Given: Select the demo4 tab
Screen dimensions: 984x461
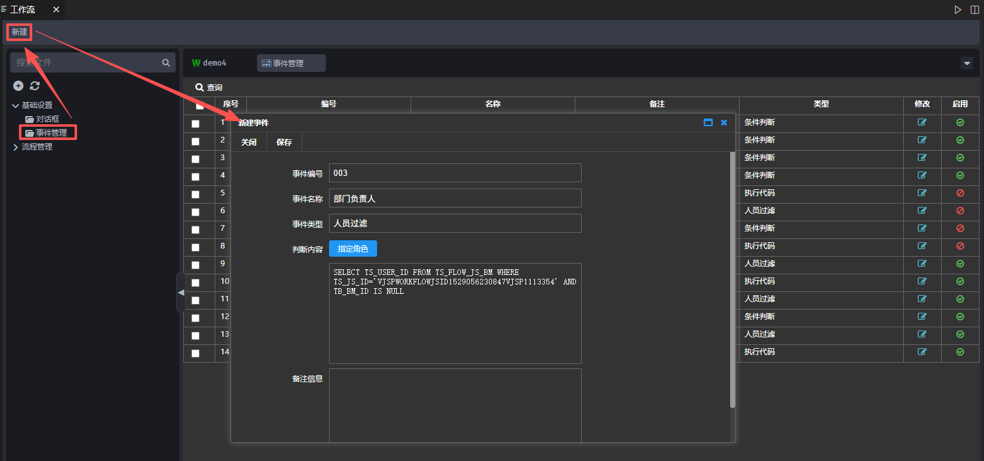Looking at the screenshot, I should click(x=210, y=63).
